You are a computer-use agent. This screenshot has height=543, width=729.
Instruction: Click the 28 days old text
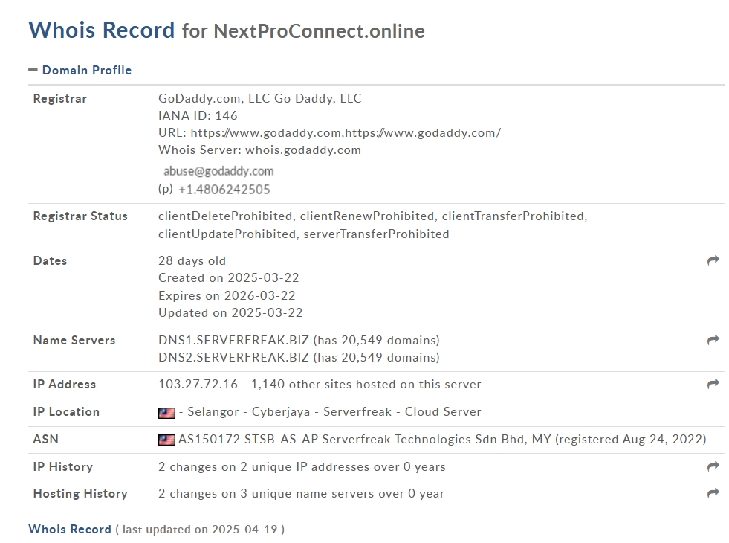click(192, 260)
